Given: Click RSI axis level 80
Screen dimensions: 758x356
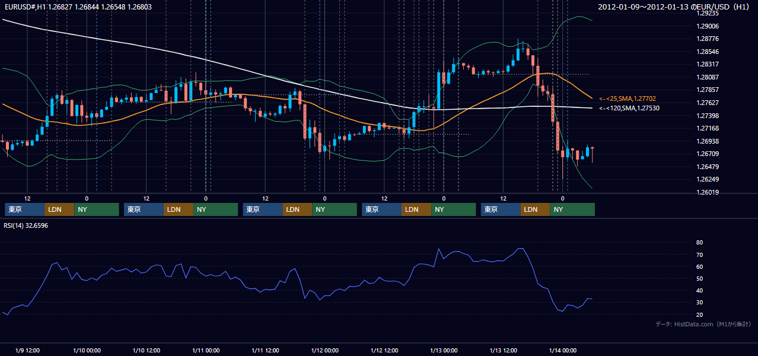Looking at the screenshot, I should pyautogui.click(x=700, y=243).
